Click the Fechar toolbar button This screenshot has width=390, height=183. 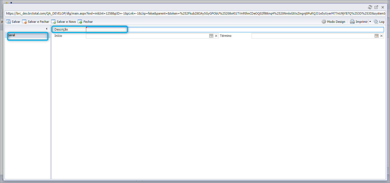(85, 22)
